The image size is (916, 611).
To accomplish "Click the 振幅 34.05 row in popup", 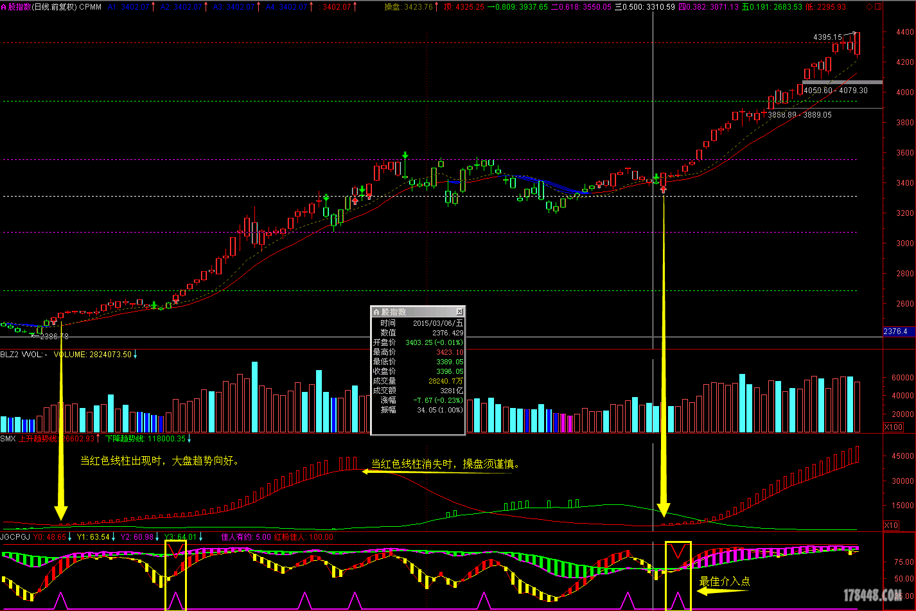I will pyautogui.click(x=418, y=409).
